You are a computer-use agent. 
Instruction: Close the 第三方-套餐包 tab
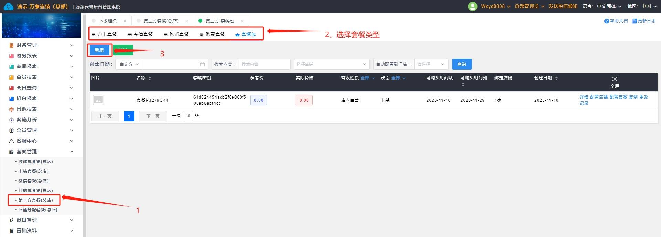click(242, 21)
